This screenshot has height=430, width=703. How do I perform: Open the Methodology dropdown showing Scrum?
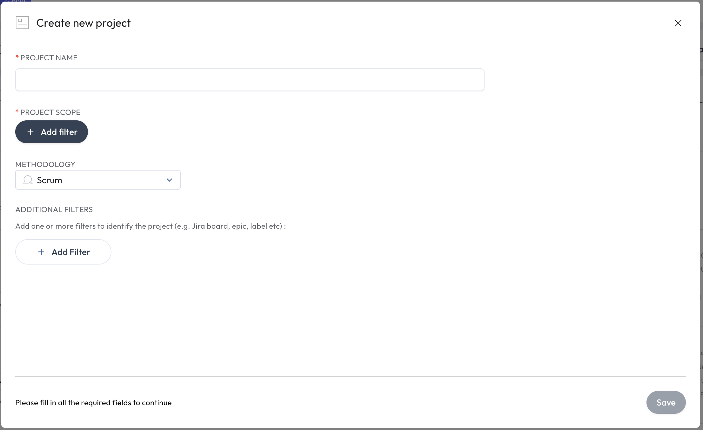(x=98, y=180)
